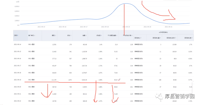Viewport: 201px width, 105px height.
Task: Click chart axis label 2021-09-15
Action: coord(41,27)
